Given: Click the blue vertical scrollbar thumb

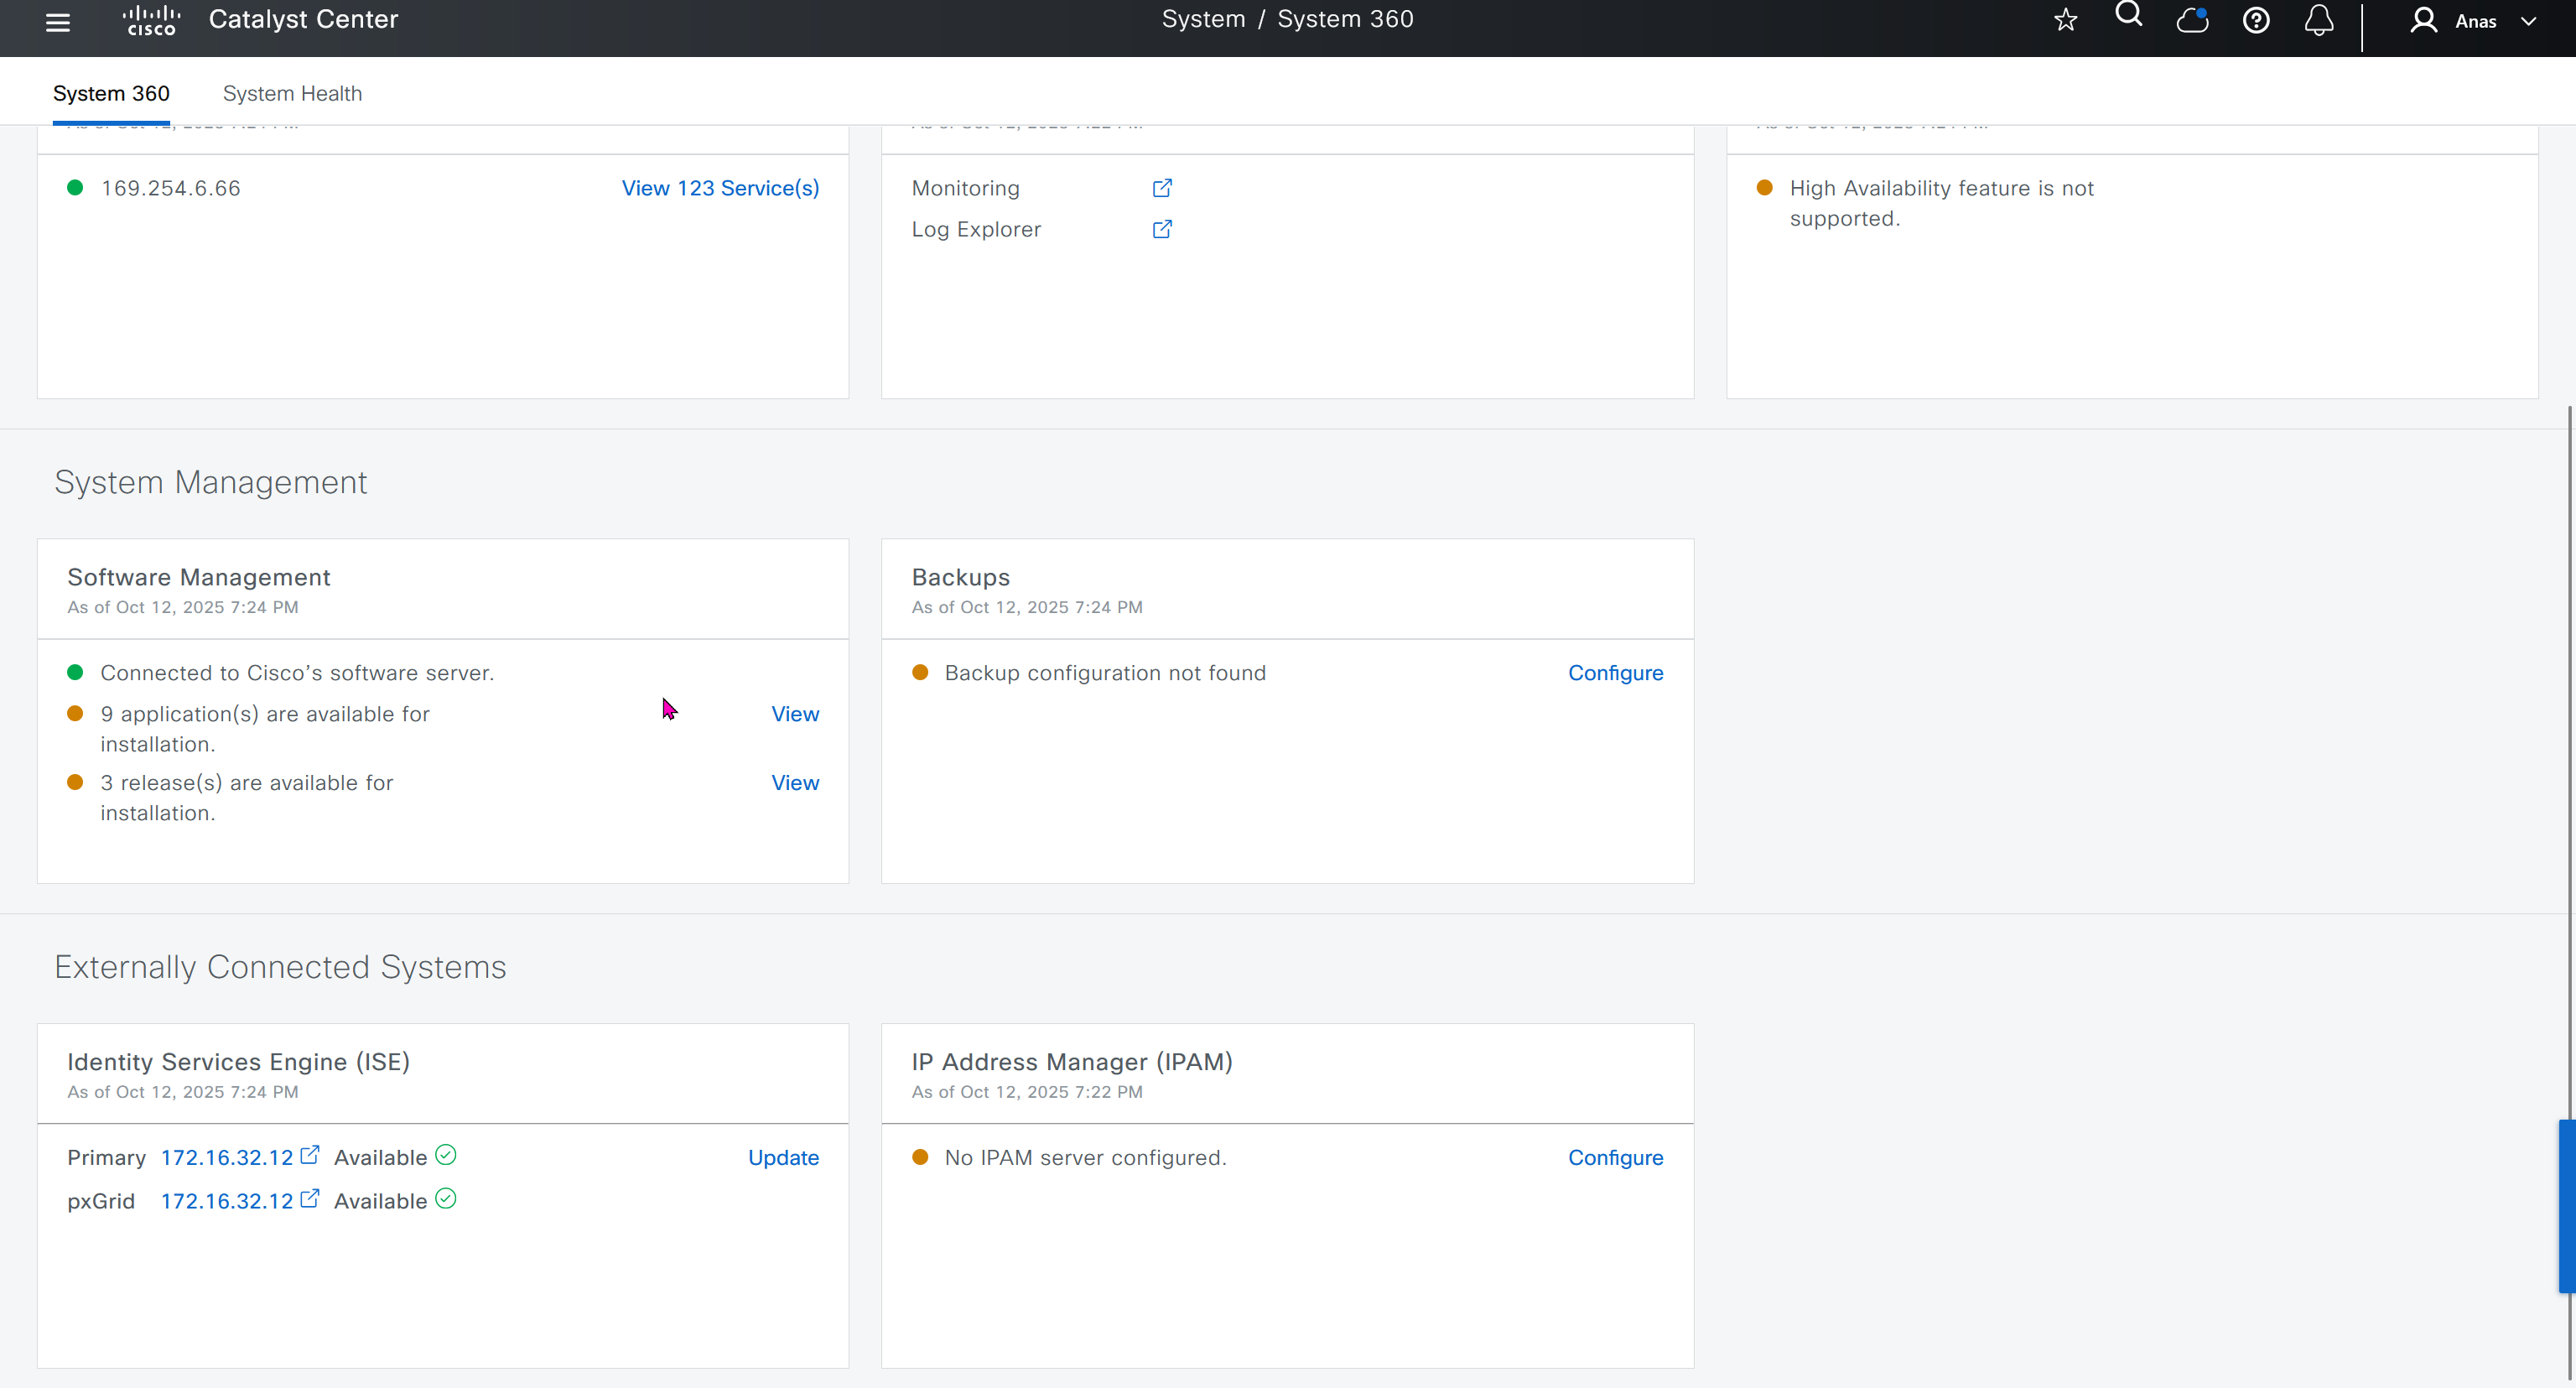Looking at the screenshot, I should point(2566,1206).
